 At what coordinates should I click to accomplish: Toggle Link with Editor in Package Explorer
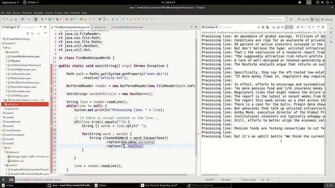[x=32, y=33]
